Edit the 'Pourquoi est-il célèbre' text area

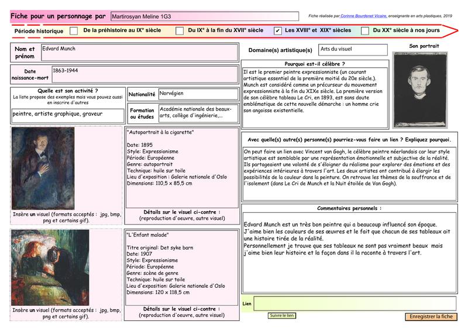315,97
